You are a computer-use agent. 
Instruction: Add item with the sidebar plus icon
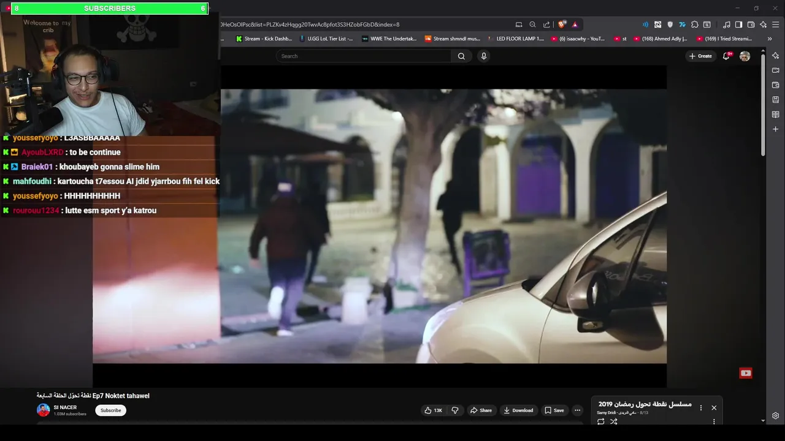click(x=776, y=129)
